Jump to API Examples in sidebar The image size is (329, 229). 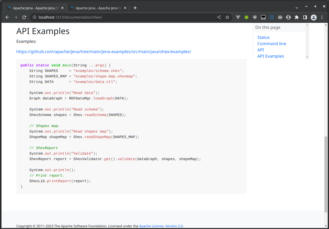pos(271,56)
